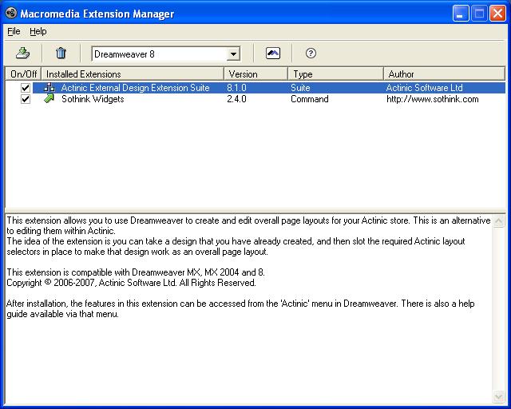Viewport: 511px width, 409px height.
Task: Click the Install New Extension toolbar icon
Action: pyautogui.click(x=22, y=54)
